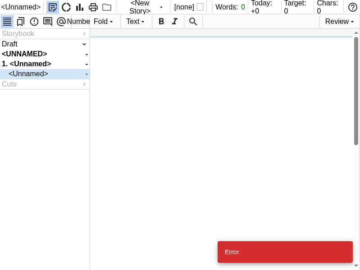Toggle the comments speech bubble icon
Image resolution: width=360 pixels, height=270 pixels.
tap(48, 22)
